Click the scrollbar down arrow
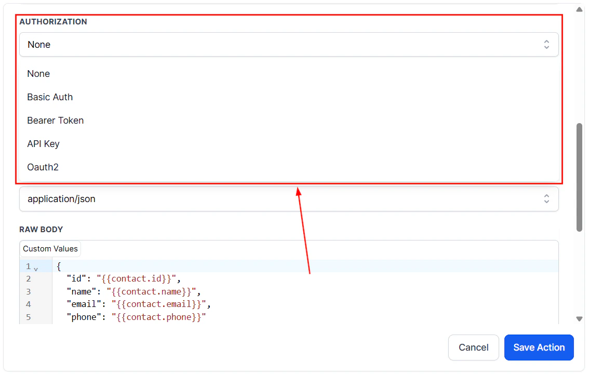This screenshot has height=374, width=589. pyautogui.click(x=579, y=318)
